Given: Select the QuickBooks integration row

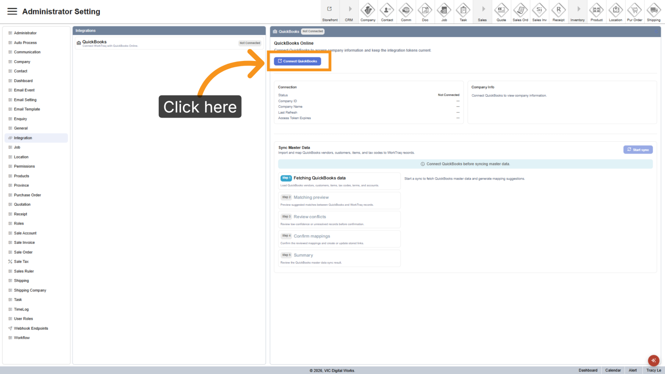Looking at the screenshot, I should click(x=169, y=43).
